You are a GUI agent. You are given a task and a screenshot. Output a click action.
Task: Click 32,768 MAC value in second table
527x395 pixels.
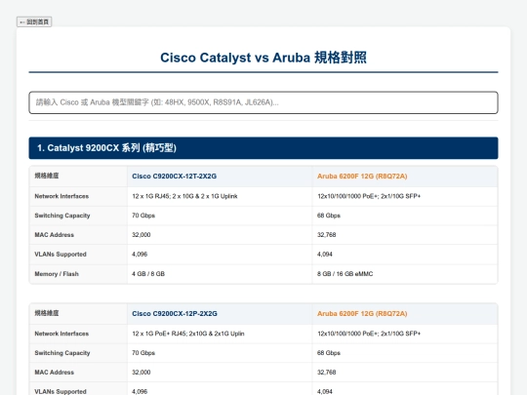(326, 373)
